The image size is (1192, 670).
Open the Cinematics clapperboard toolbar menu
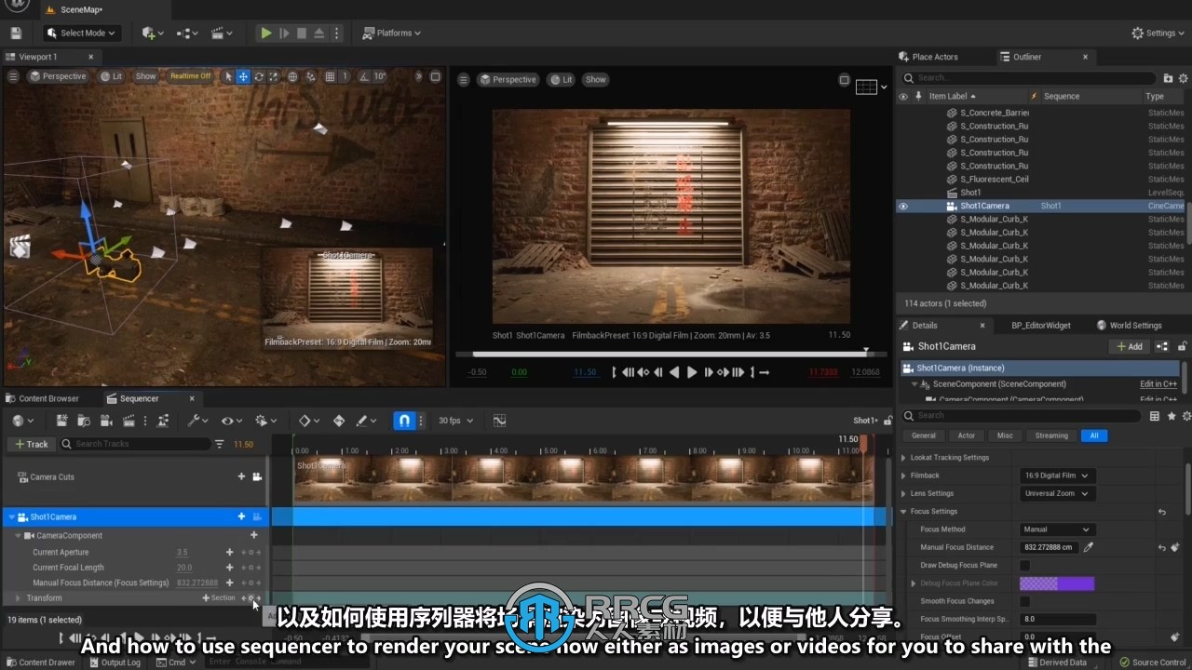tap(222, 33)
